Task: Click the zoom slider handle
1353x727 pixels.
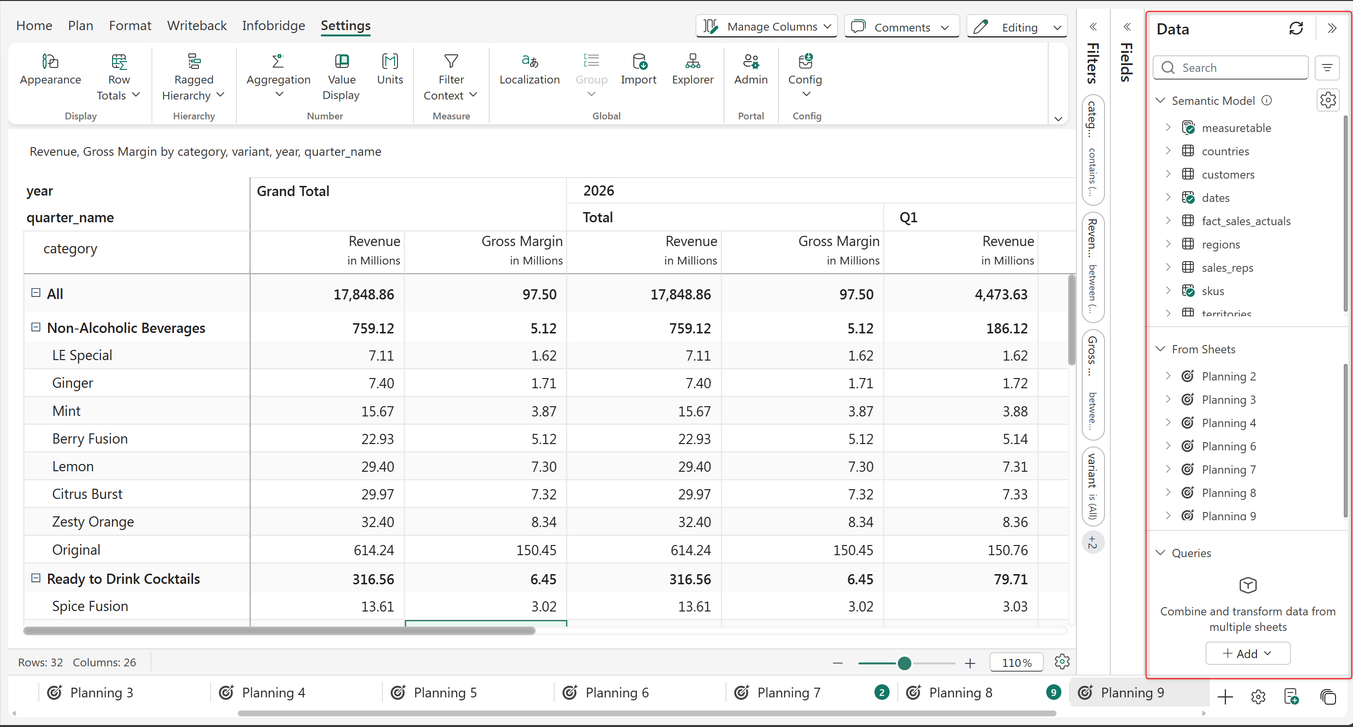Action: pos(904,663)
